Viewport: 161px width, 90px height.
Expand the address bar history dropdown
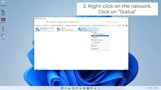tap(99, 22)
